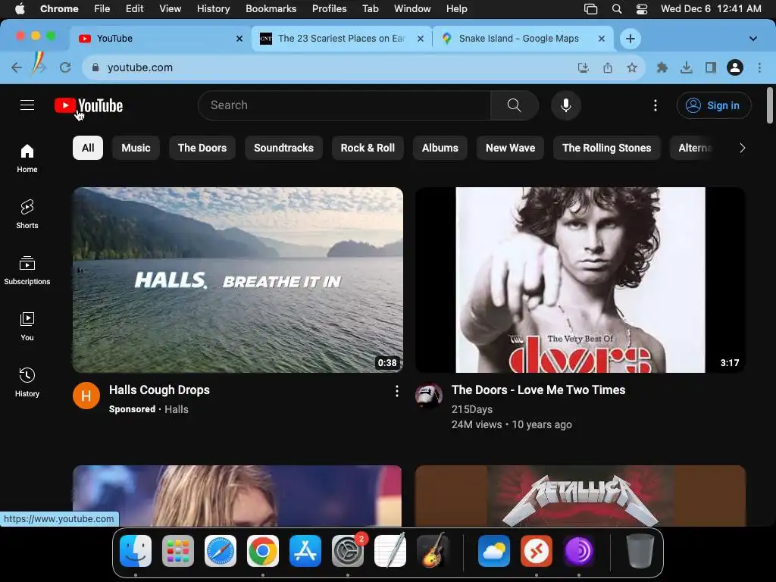Go back with browser back arrow
The height and width of the screenshot is (582, 776).
[17, 67]
